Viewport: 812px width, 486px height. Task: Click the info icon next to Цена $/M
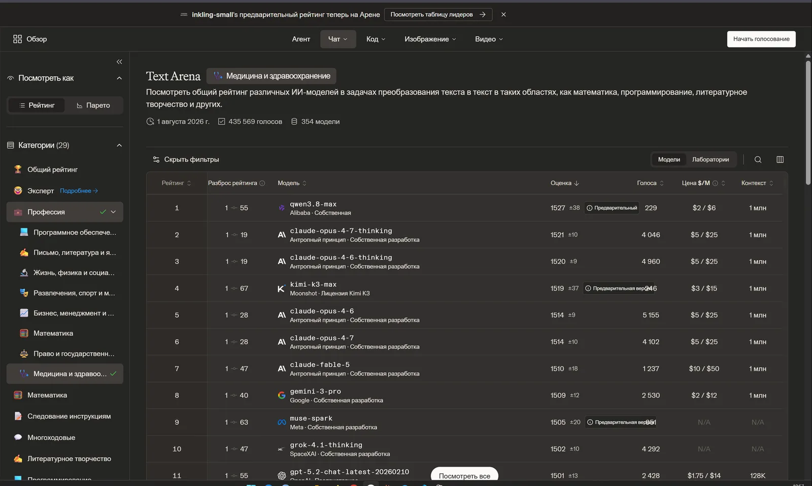715,183
